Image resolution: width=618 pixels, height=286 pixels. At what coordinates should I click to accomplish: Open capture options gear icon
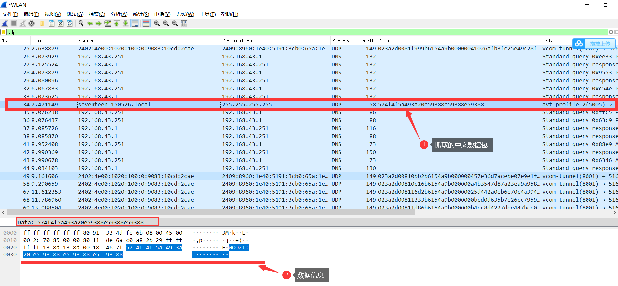[31, 23]
